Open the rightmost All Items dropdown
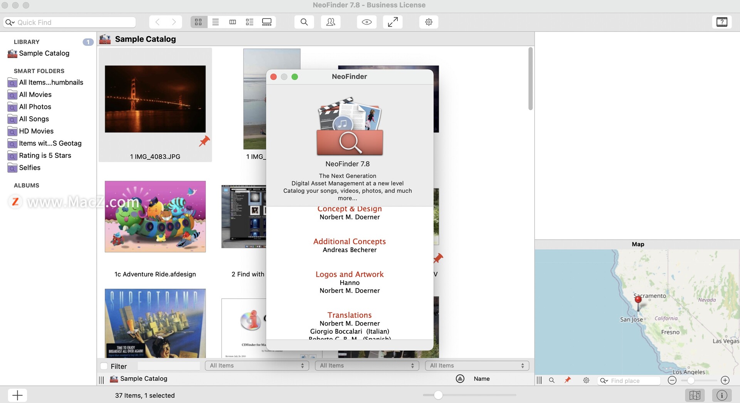This screenshot has height=403, width=740. pos(477,366)
